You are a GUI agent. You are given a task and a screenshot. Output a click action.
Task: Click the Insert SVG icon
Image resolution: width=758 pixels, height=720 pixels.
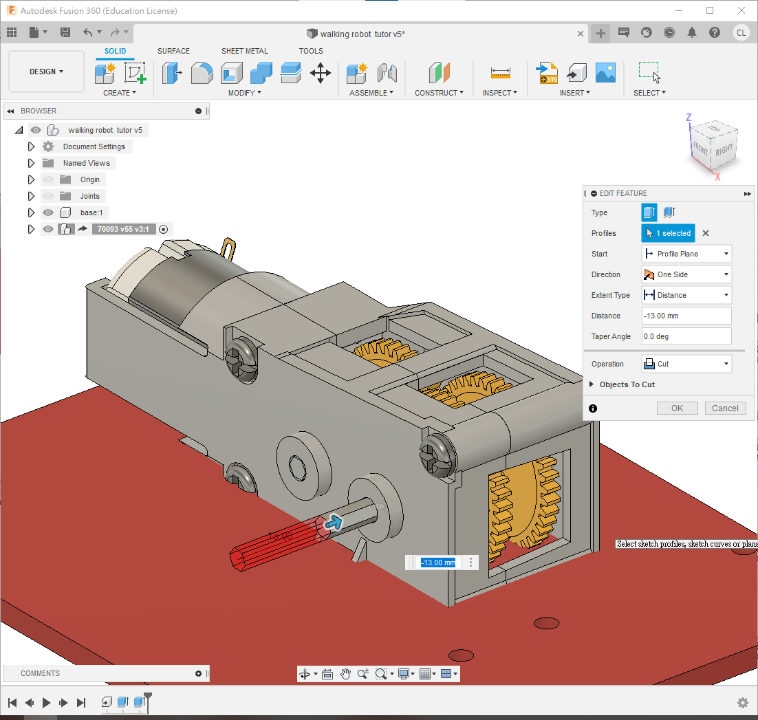[547, 72]
